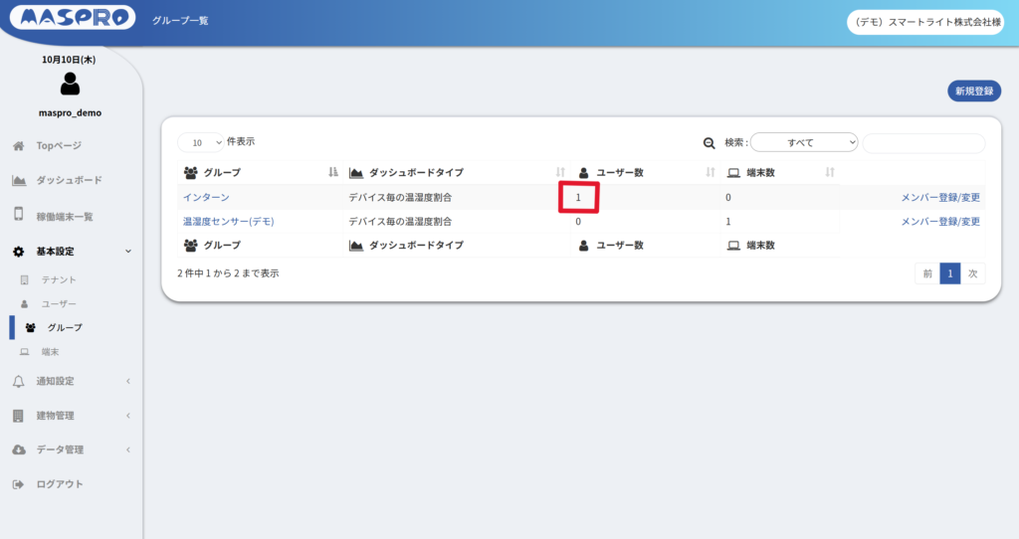Sort by dashboard type column
1019x539 pixels.
point(560,172)
